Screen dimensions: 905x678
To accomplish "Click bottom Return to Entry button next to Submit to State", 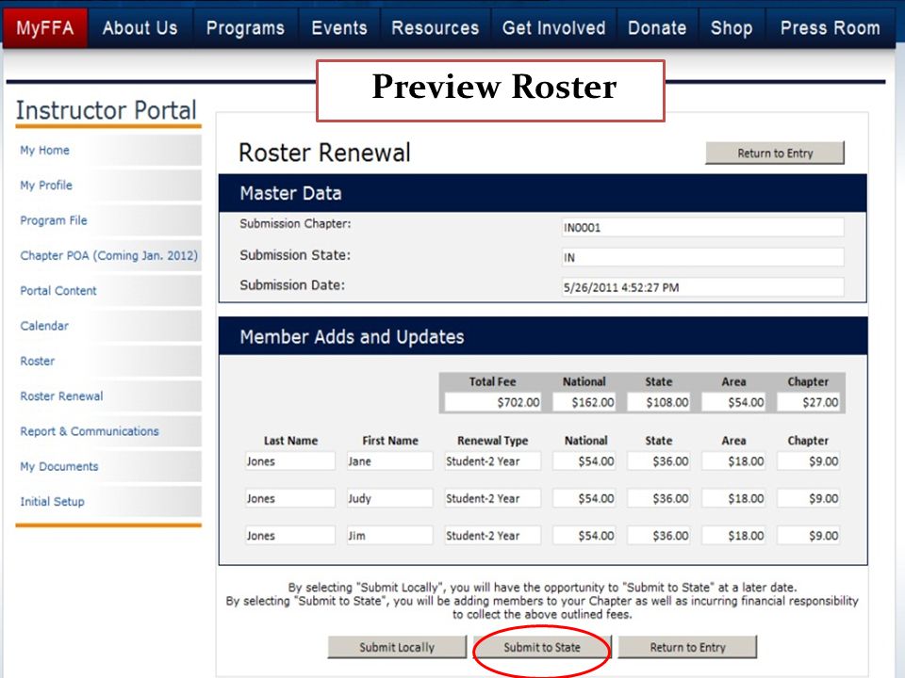I will 687,648.
